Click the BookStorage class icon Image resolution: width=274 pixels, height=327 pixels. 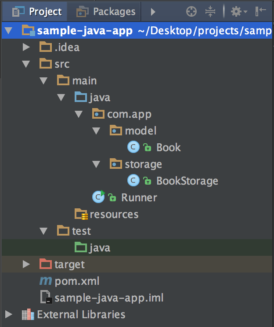click(133, 180)
